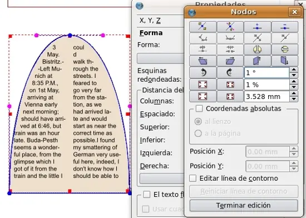Click the globe icon in Propiedades title bar

pos(140,6)
